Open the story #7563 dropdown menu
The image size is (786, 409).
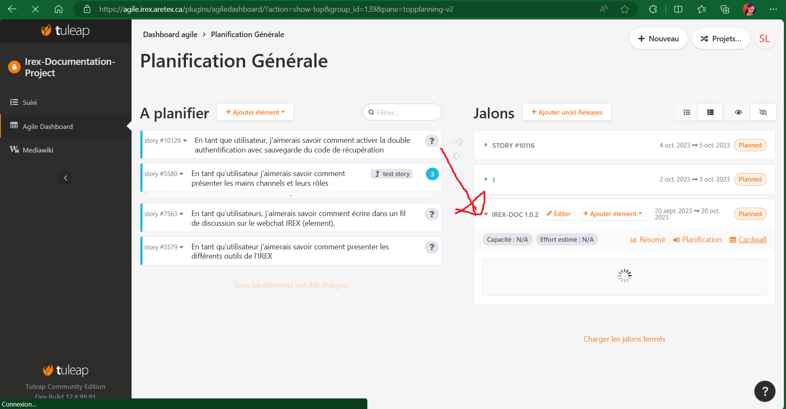(181, 214)
